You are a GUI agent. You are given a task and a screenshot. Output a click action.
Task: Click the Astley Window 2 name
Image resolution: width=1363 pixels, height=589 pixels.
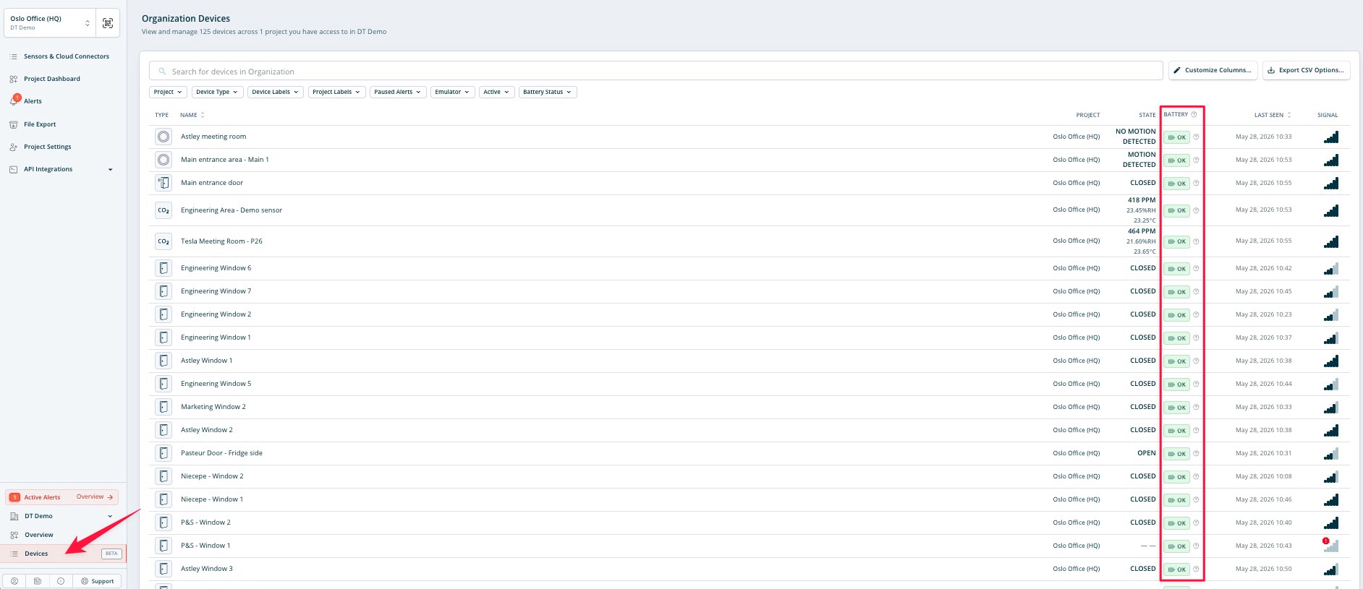206,430
